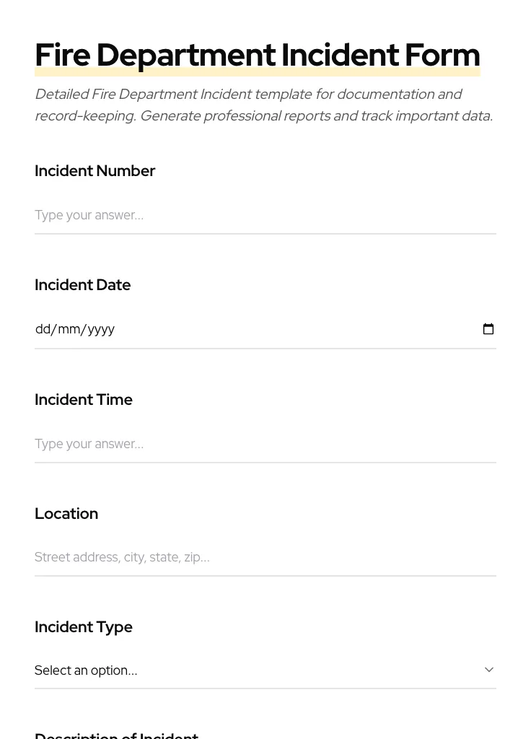Screen dimensions: 531x739
Task: Click the Incident Type dropdown chevron
Action: pyautogui.click(x=488, y=669)
